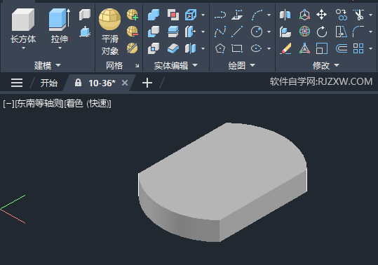This screenshot has height=265, width=378.
Task: Select the Spline draw tool
Action: coord(220,32)
